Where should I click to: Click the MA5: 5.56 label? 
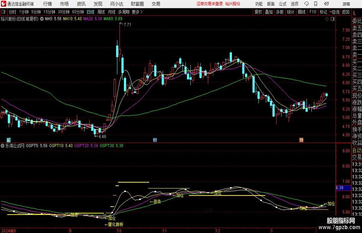(53, 19)
